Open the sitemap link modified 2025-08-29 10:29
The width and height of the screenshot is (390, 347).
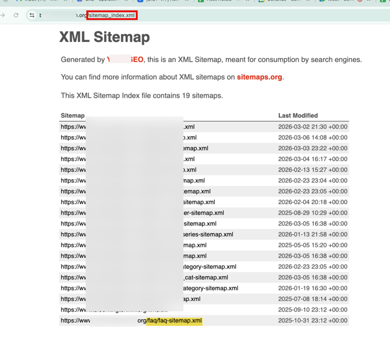pos(140,213)
